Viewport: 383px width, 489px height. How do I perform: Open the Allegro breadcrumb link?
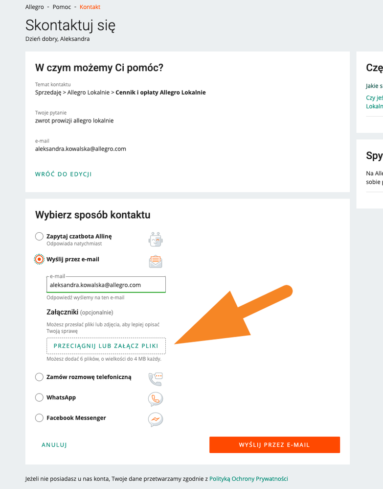(35, 7)
